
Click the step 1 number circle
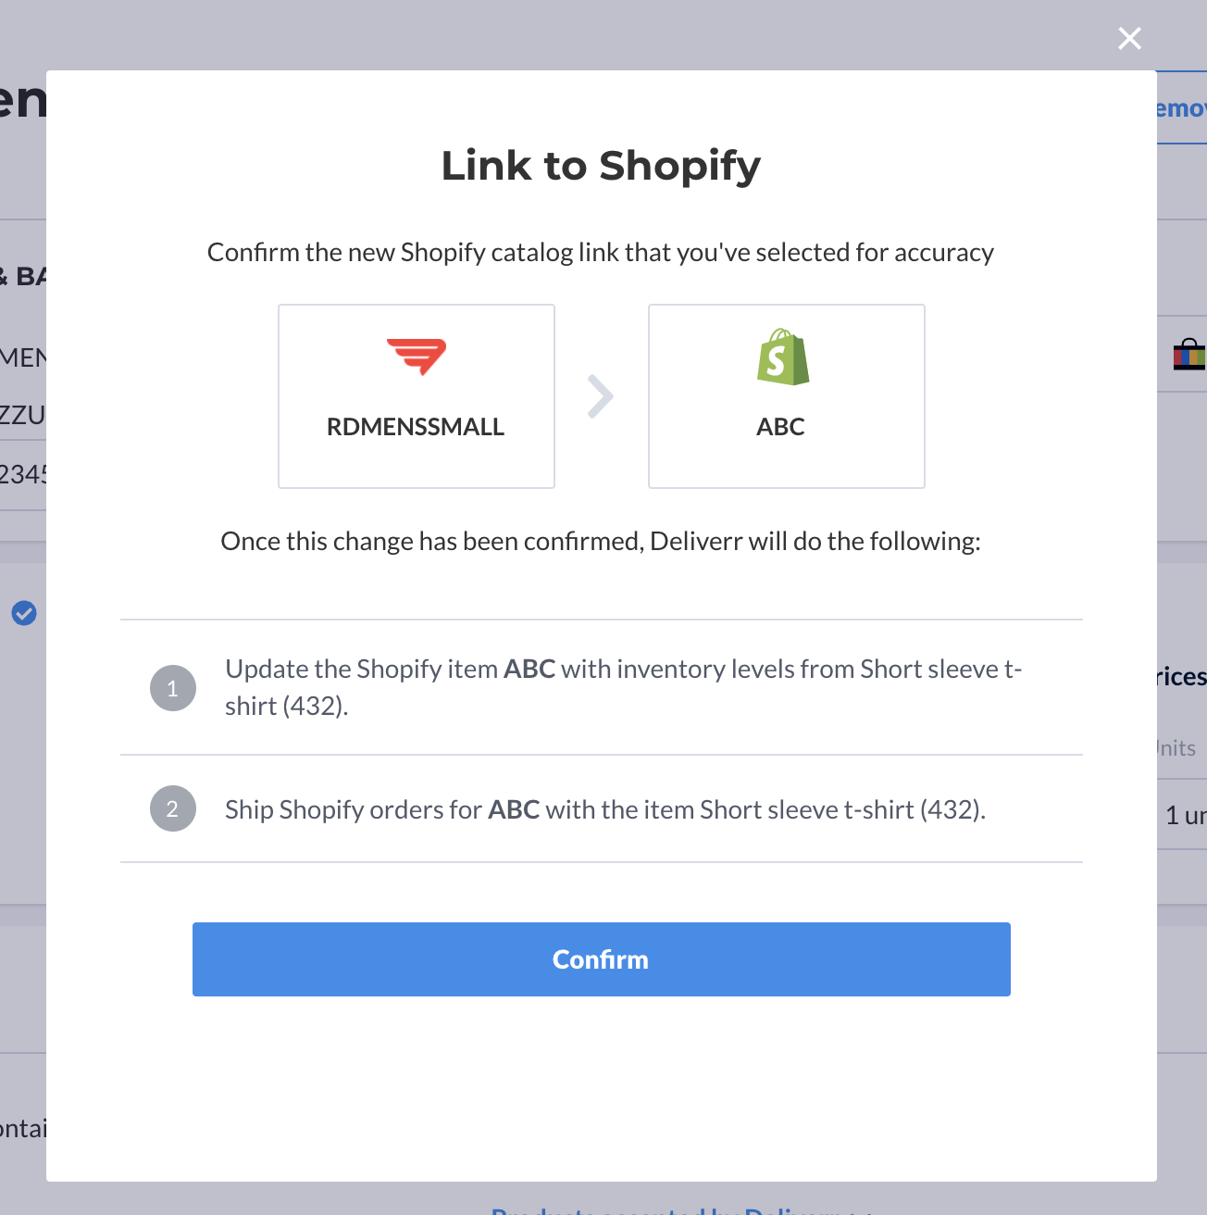[173, 688]
